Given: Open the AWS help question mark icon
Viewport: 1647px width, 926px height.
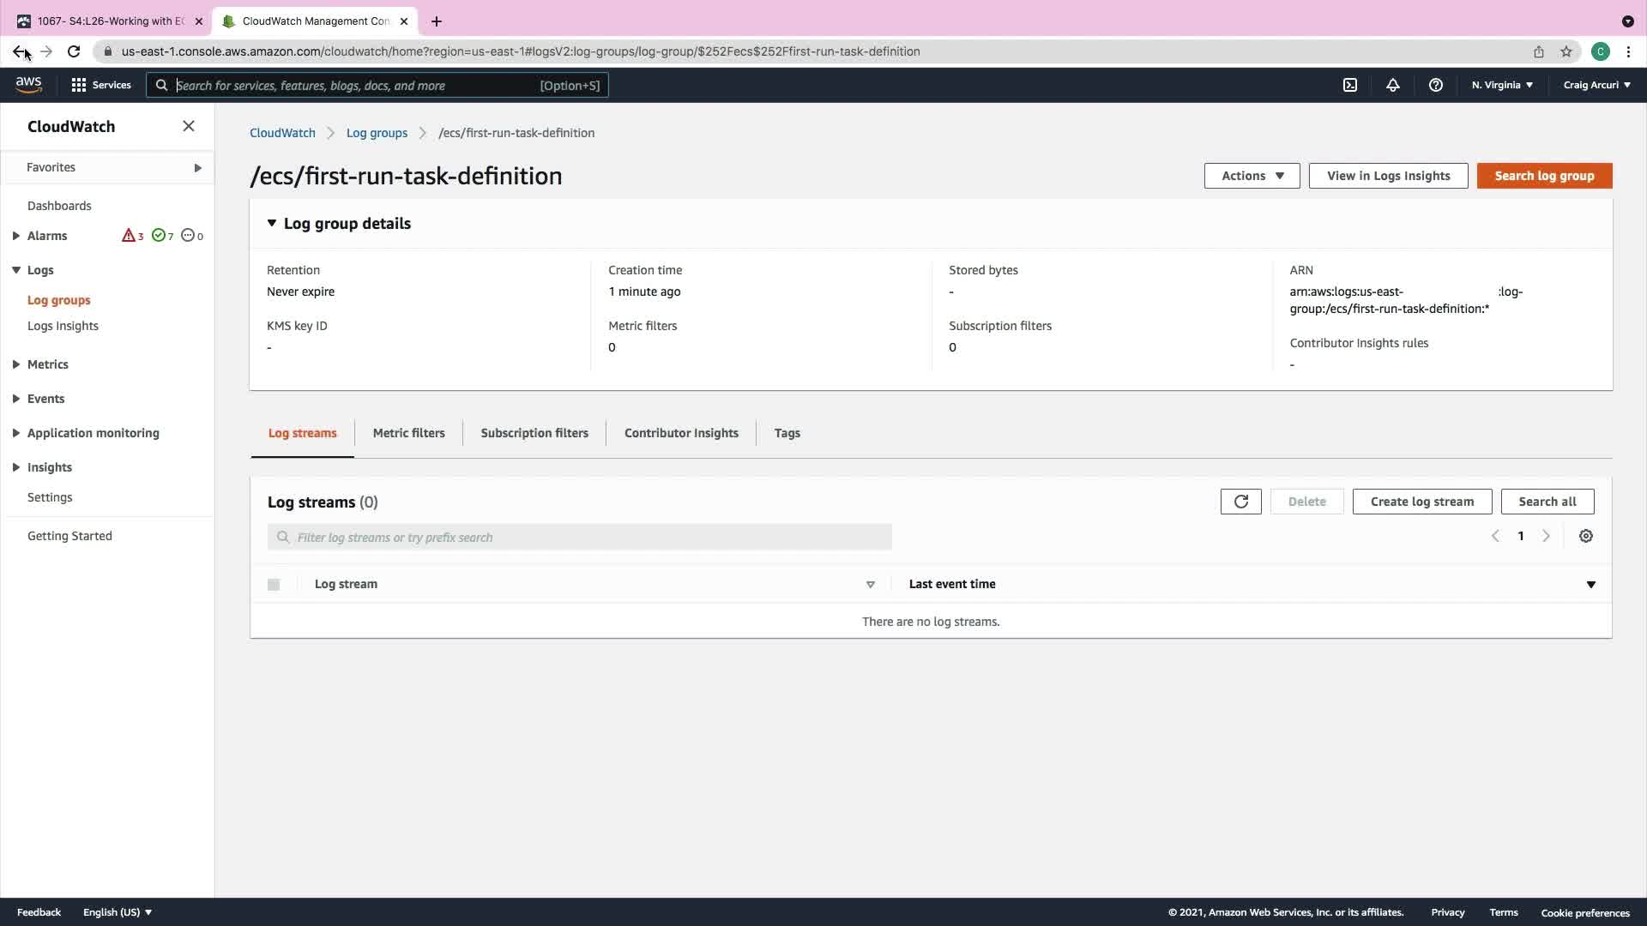Looking at the screenshot, I should click(x=1435, y=85).
